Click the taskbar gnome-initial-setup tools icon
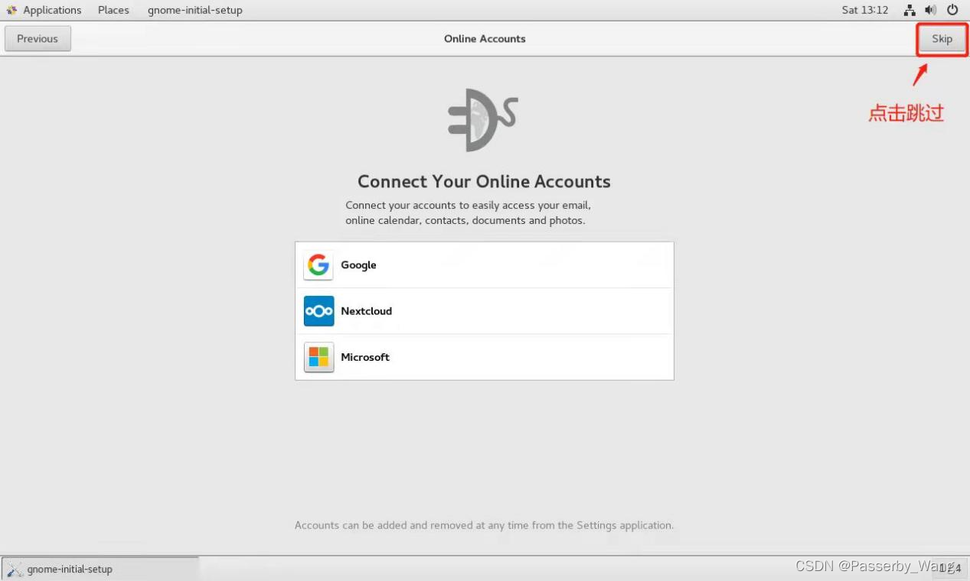The width and height of the screenshot is (970, 581). tap(15, 570)
